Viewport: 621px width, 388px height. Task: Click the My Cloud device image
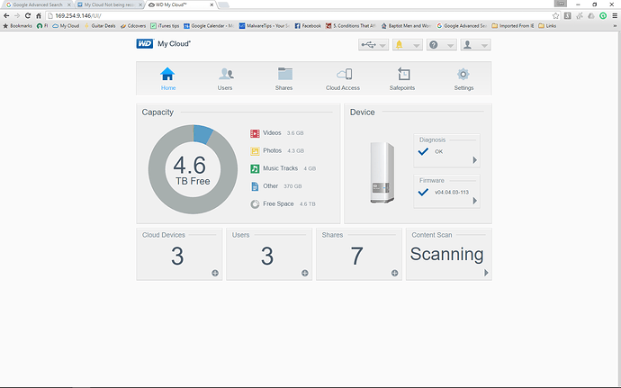(x=382, y=173)
